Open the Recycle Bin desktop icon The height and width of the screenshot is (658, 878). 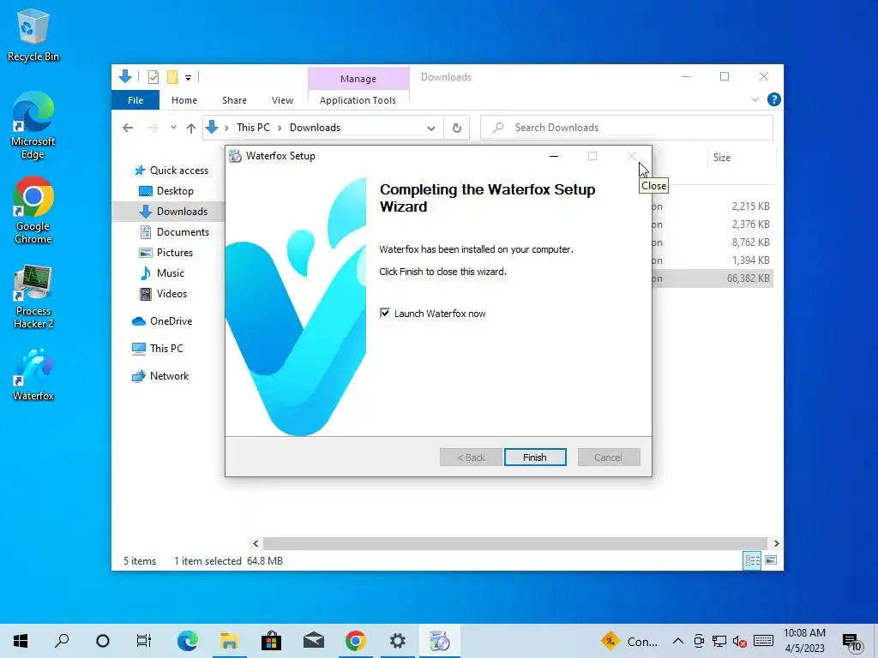33,35
